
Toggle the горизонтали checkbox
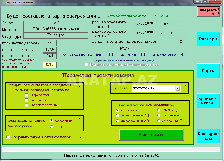pyautogui.click(x=26, y=95)
